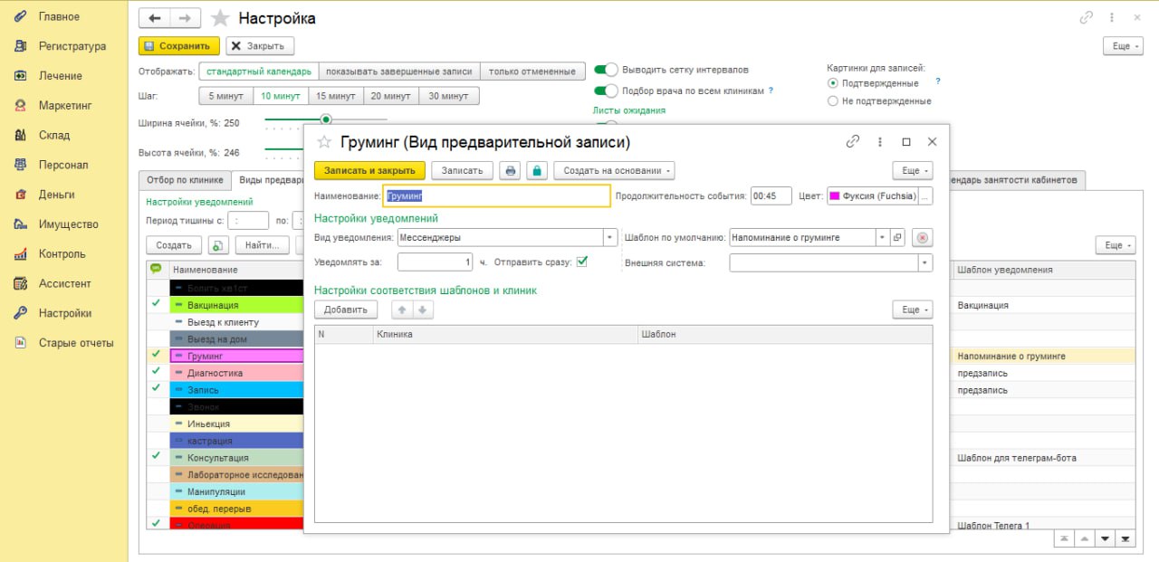This screenshot has width=1159, height=562.
Task: Open Еще menu at Настройка window top right
Action: 1122,46
